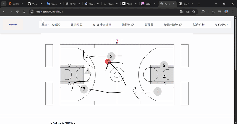
Task: Click the NBA logo above the court
Action: (117, 42)
